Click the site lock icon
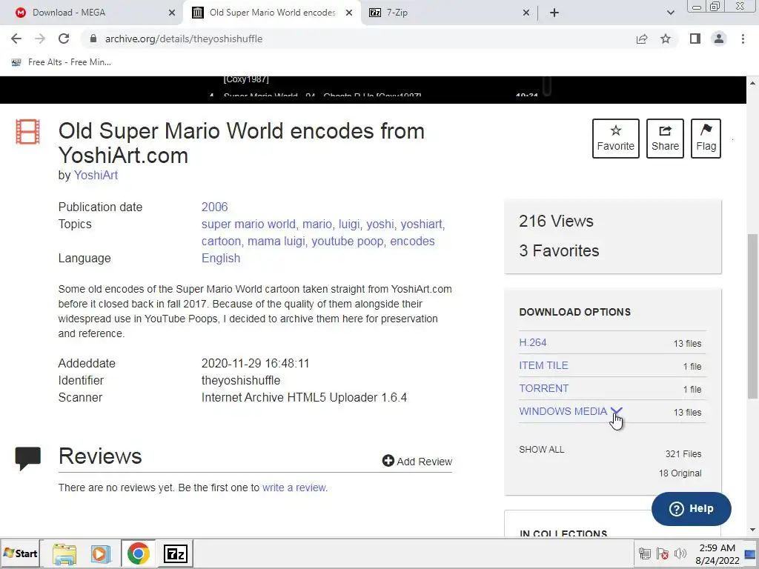759x569 pixels. point(93,39)
